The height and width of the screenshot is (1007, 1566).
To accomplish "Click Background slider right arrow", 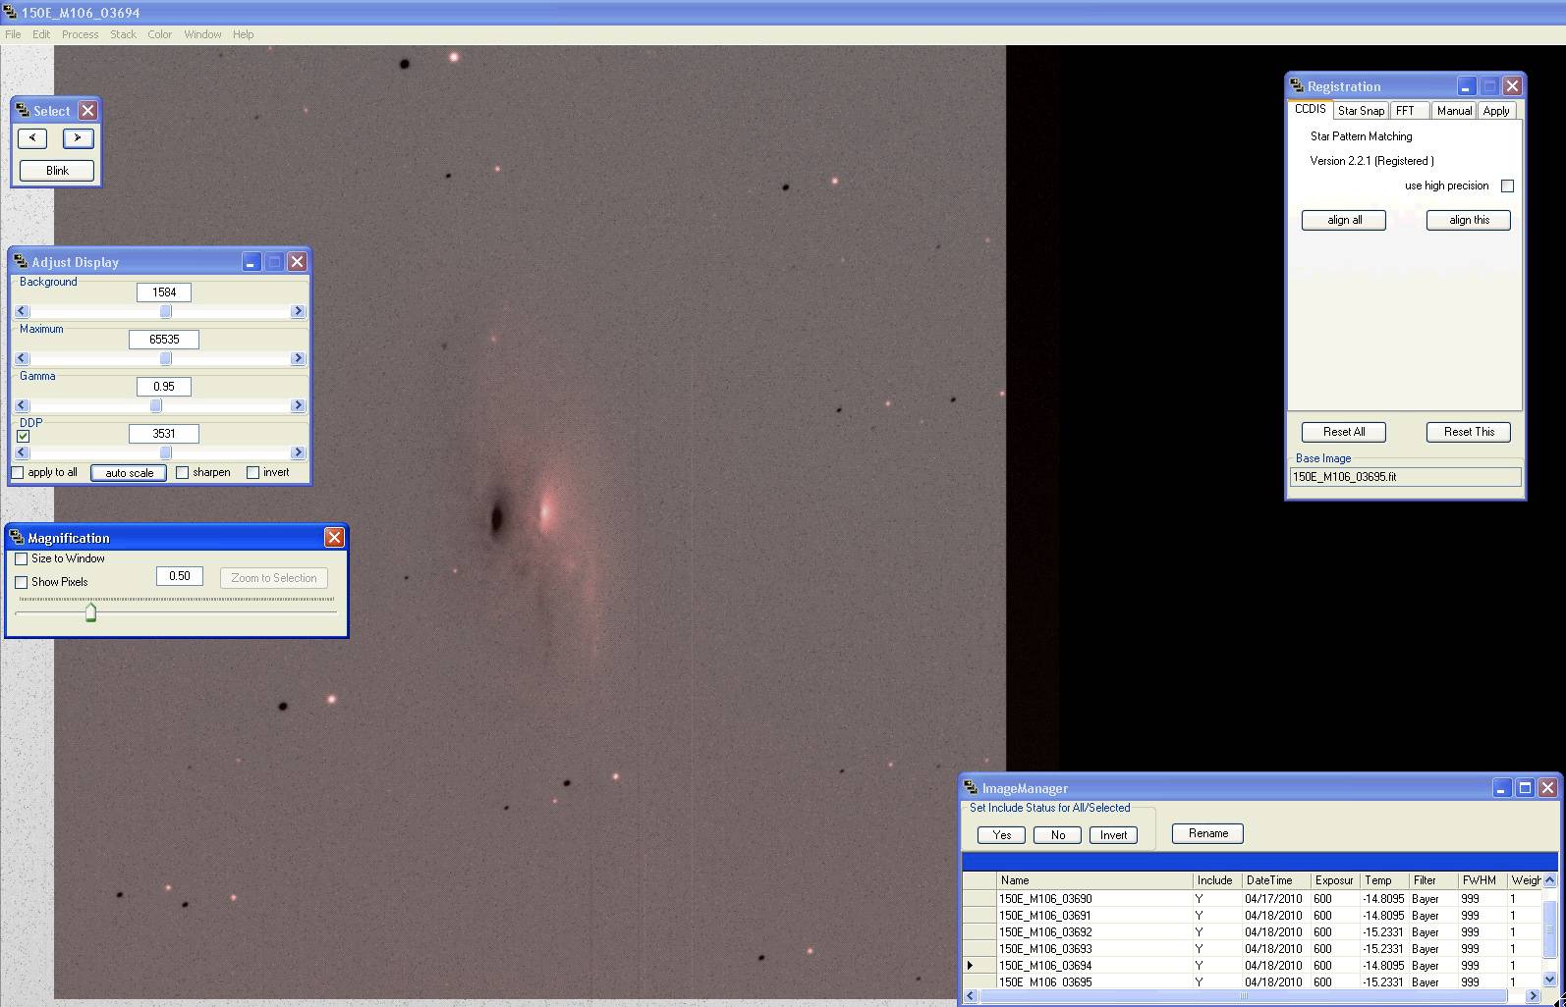I will [x=298, y=312].
